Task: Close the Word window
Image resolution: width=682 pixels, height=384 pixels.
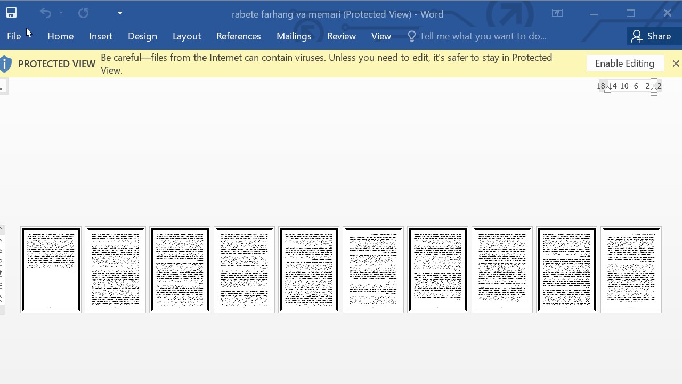Action: point(667,13)
